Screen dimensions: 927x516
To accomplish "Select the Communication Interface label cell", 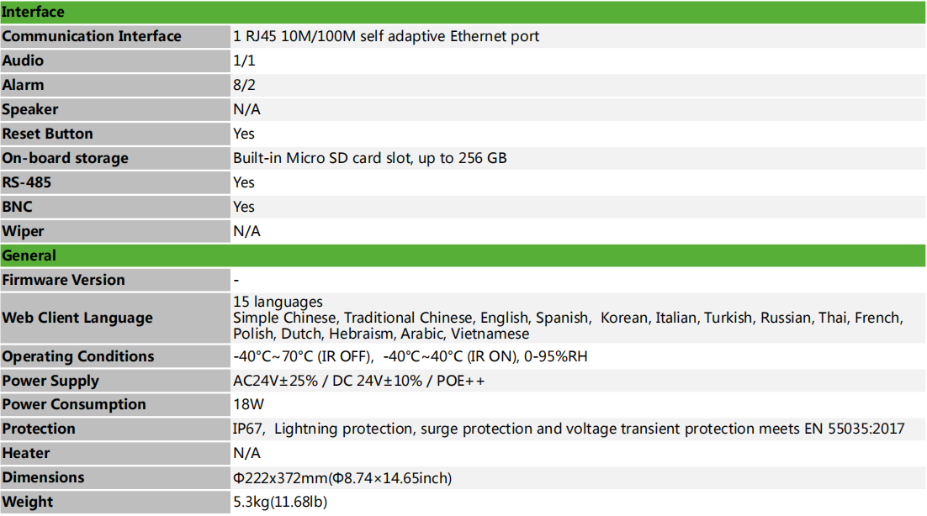I will click(92, 36).
